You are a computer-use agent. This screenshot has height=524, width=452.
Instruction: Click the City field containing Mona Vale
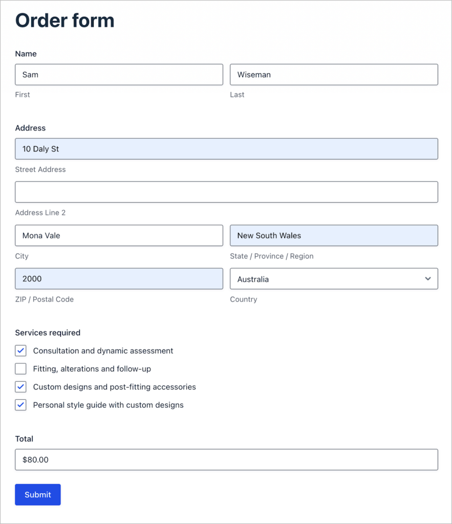[x=119, y=235]
